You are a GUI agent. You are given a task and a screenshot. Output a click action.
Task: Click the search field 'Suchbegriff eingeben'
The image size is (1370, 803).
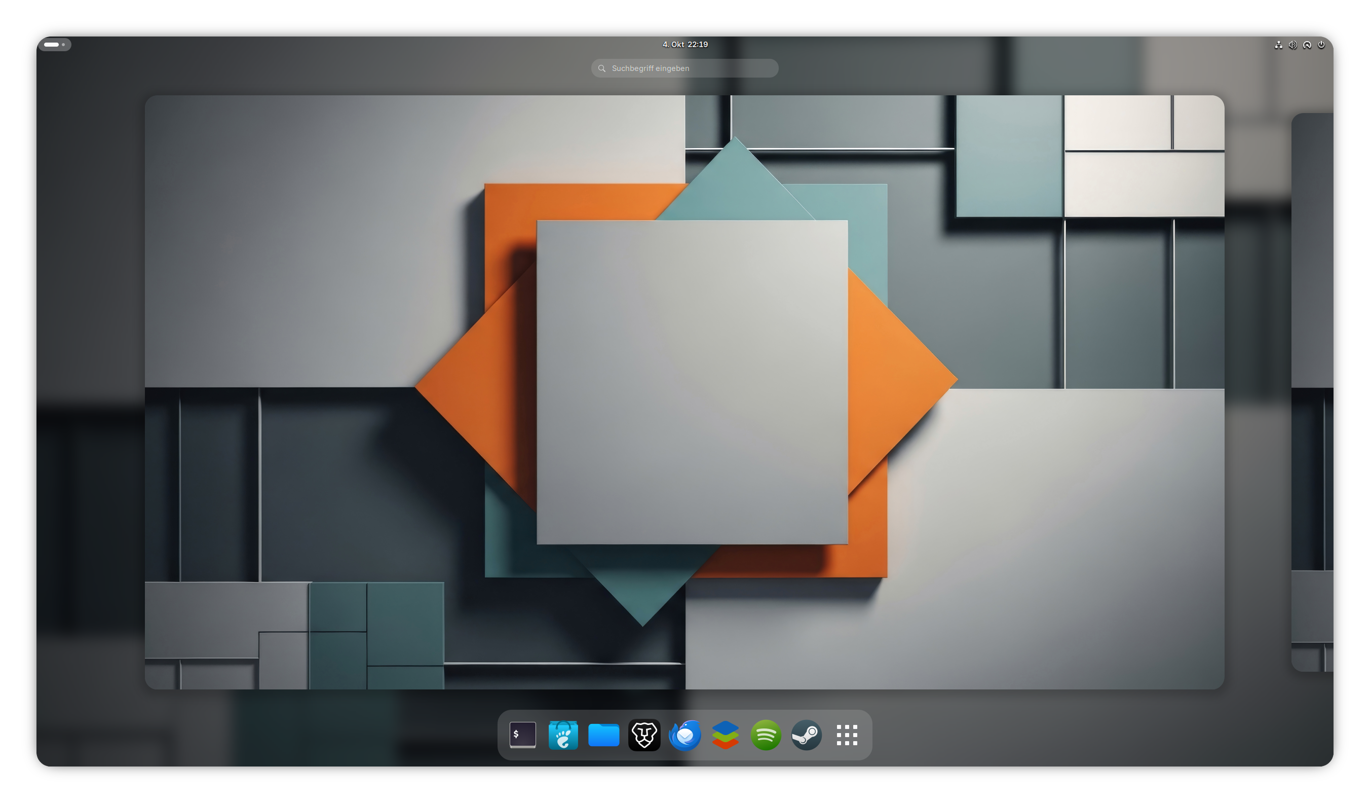[x=684, y=68]
